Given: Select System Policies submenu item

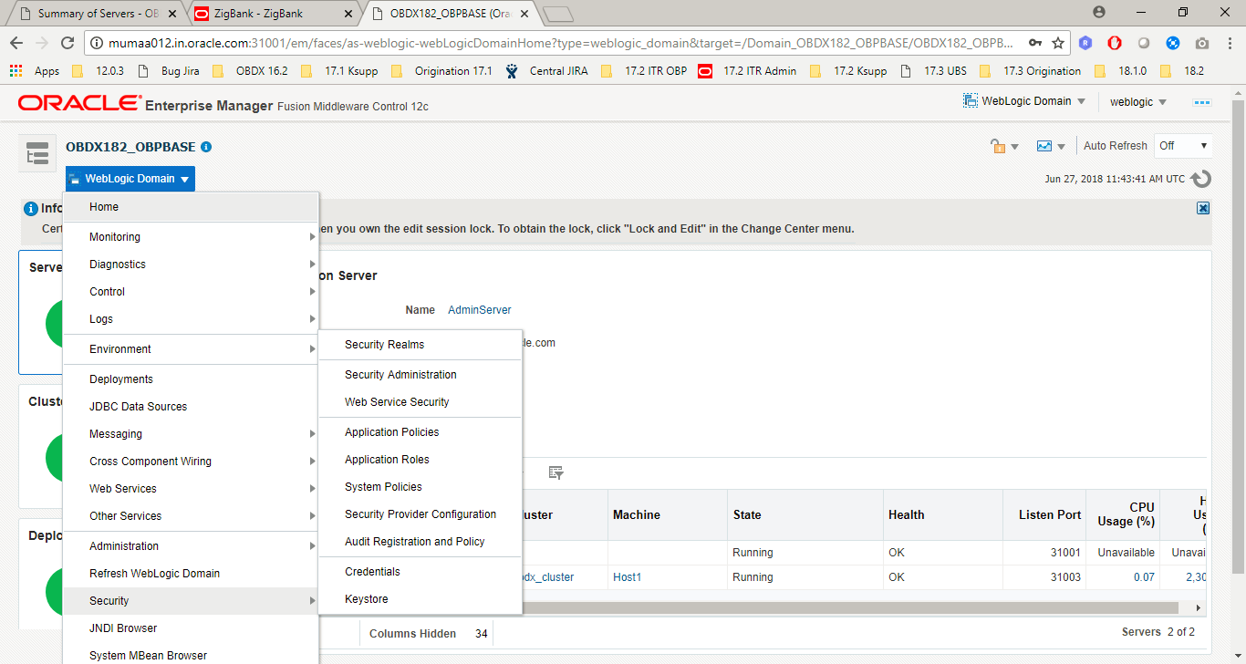Looking at the screenshot, I should (x=421, y=487).
